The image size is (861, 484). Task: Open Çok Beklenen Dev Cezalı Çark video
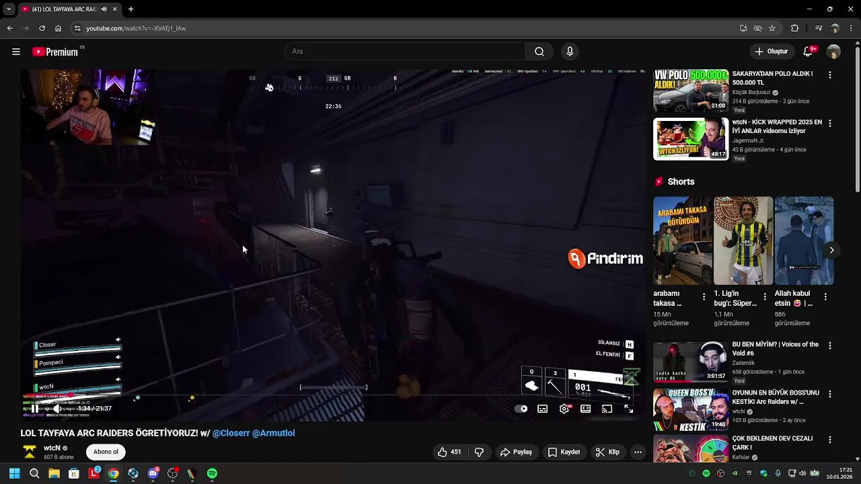coord(691,449)
